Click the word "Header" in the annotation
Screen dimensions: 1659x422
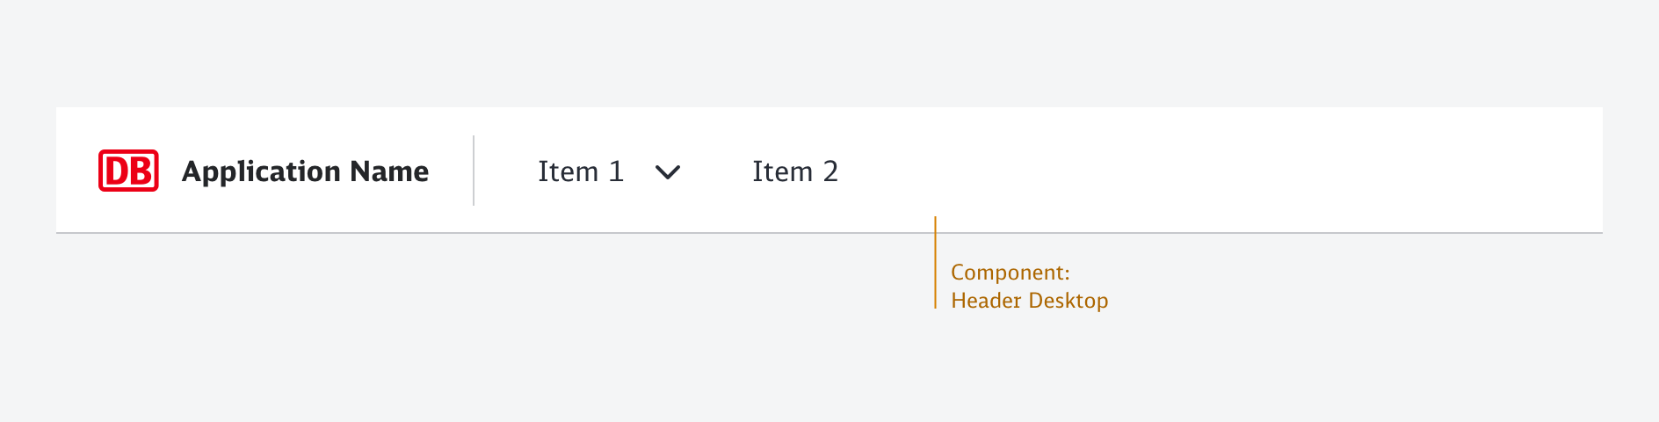click(986, 301)
